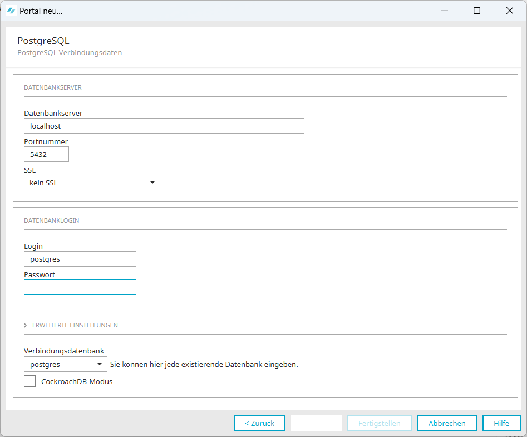Enable the CockroachDB-Modus checkbox
The height and width of the screenshot is (437, 527).
(x=30, y=381)
